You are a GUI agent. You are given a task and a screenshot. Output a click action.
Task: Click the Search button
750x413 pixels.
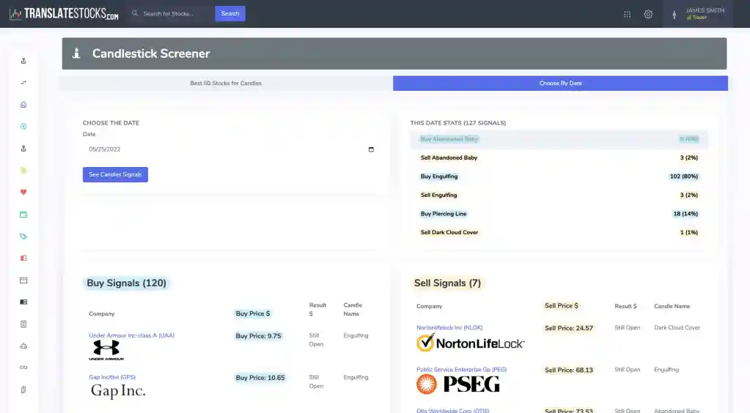tap(230, 13)
